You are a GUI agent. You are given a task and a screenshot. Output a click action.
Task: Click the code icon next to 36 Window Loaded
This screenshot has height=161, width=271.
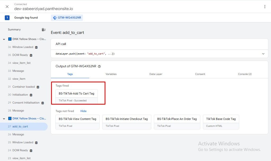tap(36, 47)
